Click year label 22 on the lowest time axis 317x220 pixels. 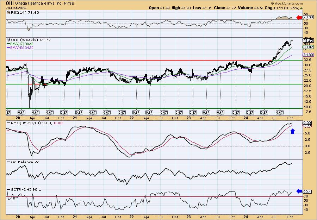pyautogui.click(x=132, y=217)
